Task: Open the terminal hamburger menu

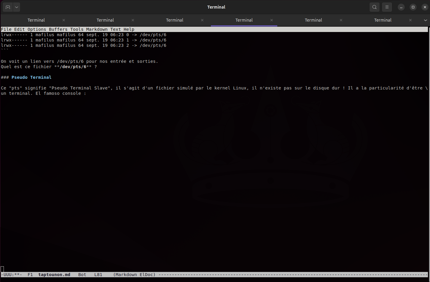Action: click(x=387, y=7)
